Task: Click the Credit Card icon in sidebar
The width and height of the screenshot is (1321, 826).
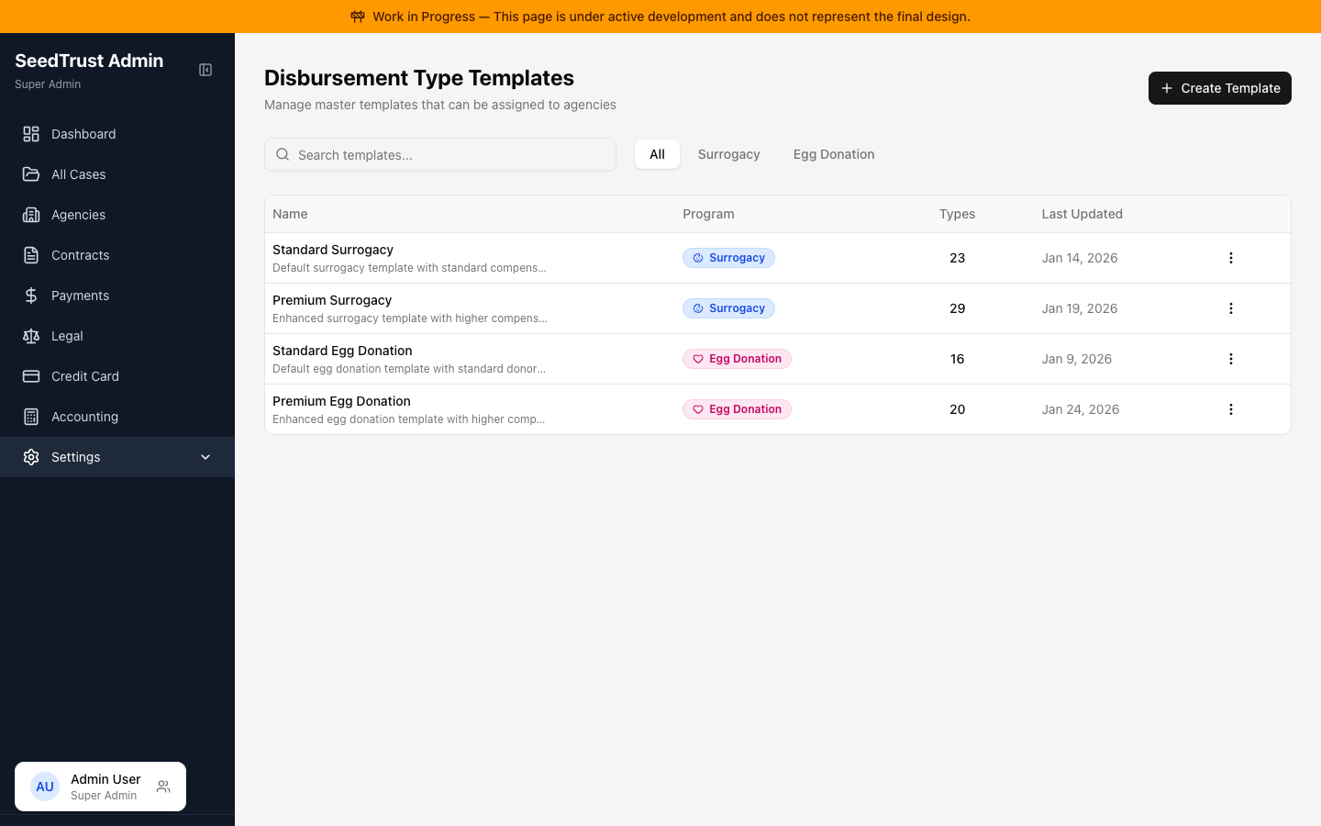Action: coord(31,376)
